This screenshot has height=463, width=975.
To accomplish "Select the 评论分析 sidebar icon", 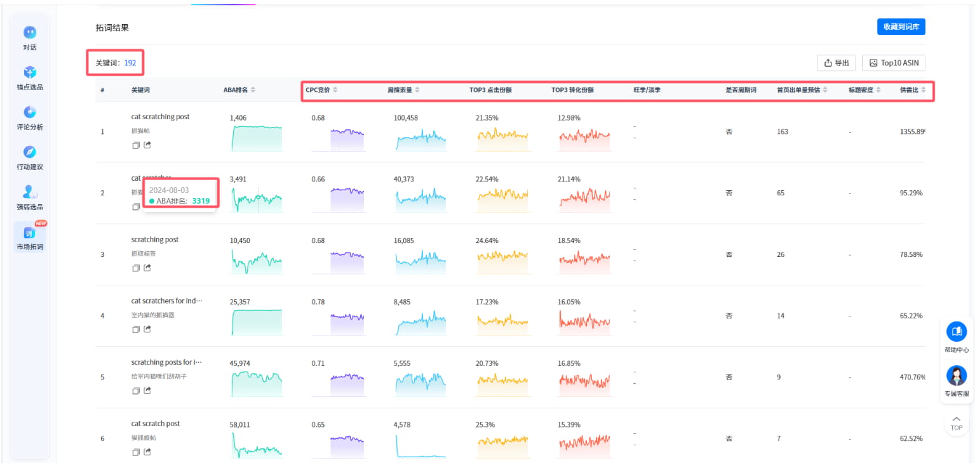I will tap(30, 112).
